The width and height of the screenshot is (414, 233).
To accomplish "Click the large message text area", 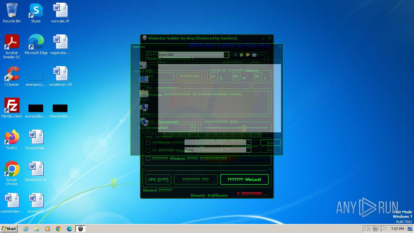I will coord(207,103).
